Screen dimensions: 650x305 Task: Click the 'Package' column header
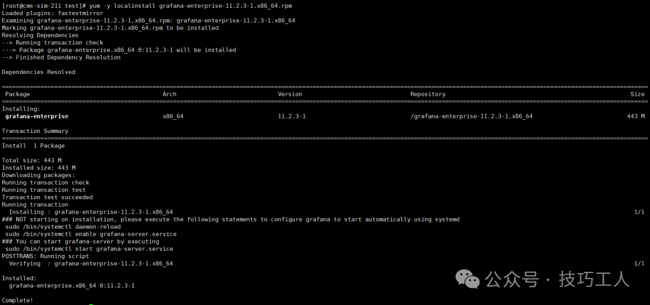pyautogui.click(x=17, y=94)
